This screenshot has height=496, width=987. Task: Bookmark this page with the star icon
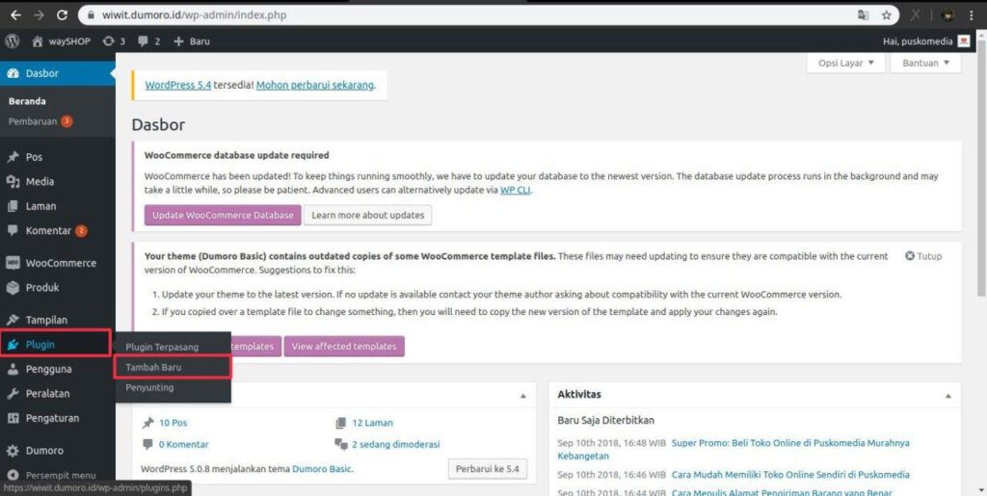click(x=886, y=15)
